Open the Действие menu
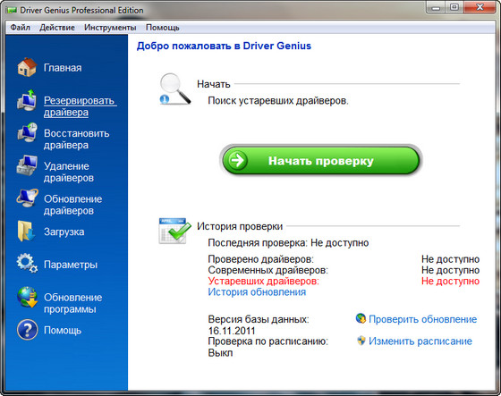 pyautogui.click(x=57, y=28)
